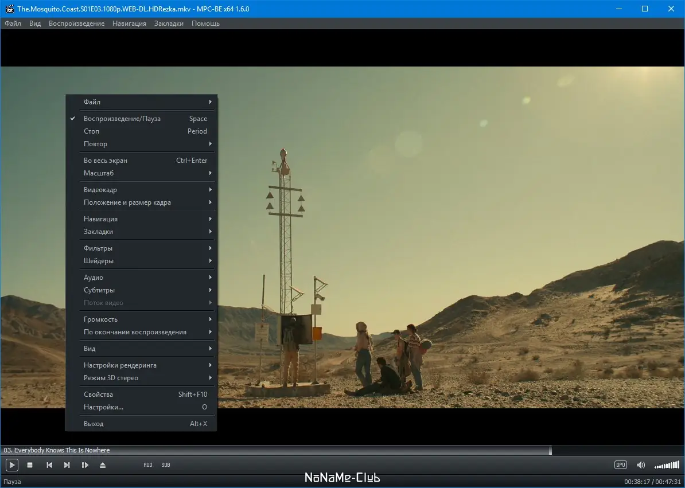Viewport: 685px width, 488px height.
Task: Jump to next file with skip-forward icon
Action: coord(67,465)
